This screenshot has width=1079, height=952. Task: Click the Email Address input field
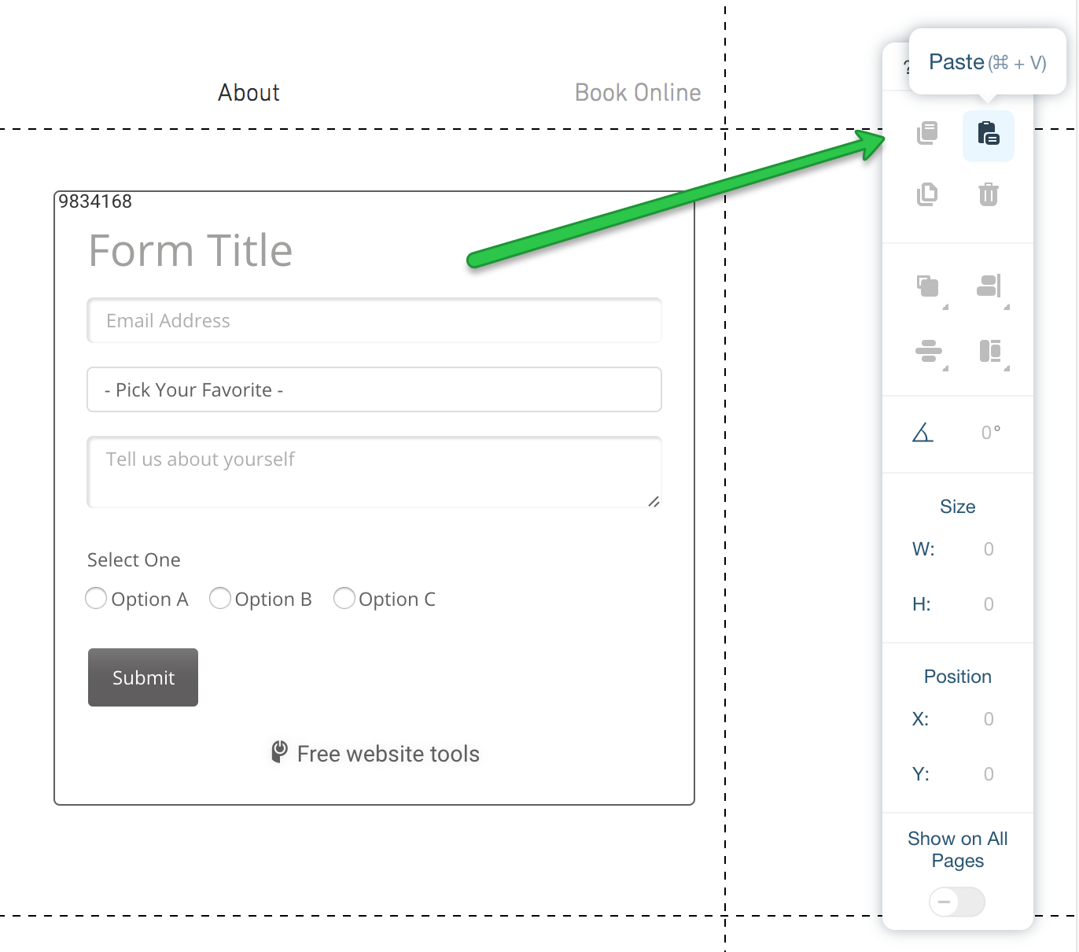374,320
